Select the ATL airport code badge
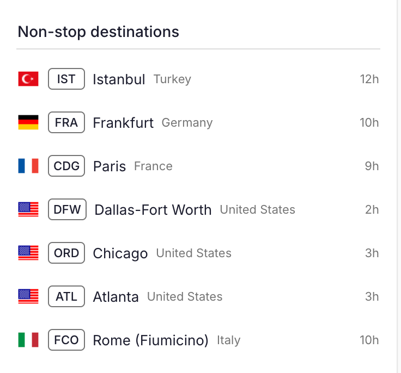The image size is (401, 373). 66,297
